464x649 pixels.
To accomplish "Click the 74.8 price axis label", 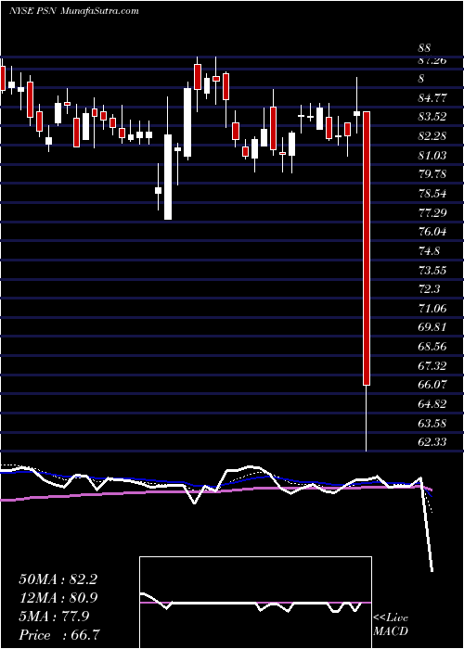I will coord(429,251).
